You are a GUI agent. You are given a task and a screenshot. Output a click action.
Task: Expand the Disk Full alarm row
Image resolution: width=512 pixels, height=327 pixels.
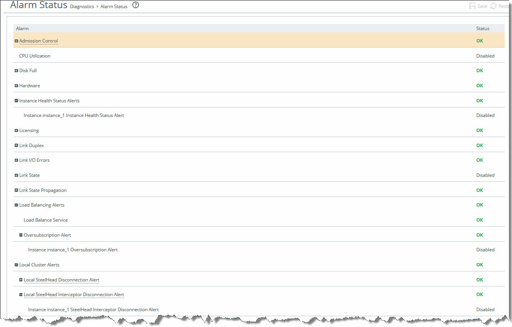point(16,71)
